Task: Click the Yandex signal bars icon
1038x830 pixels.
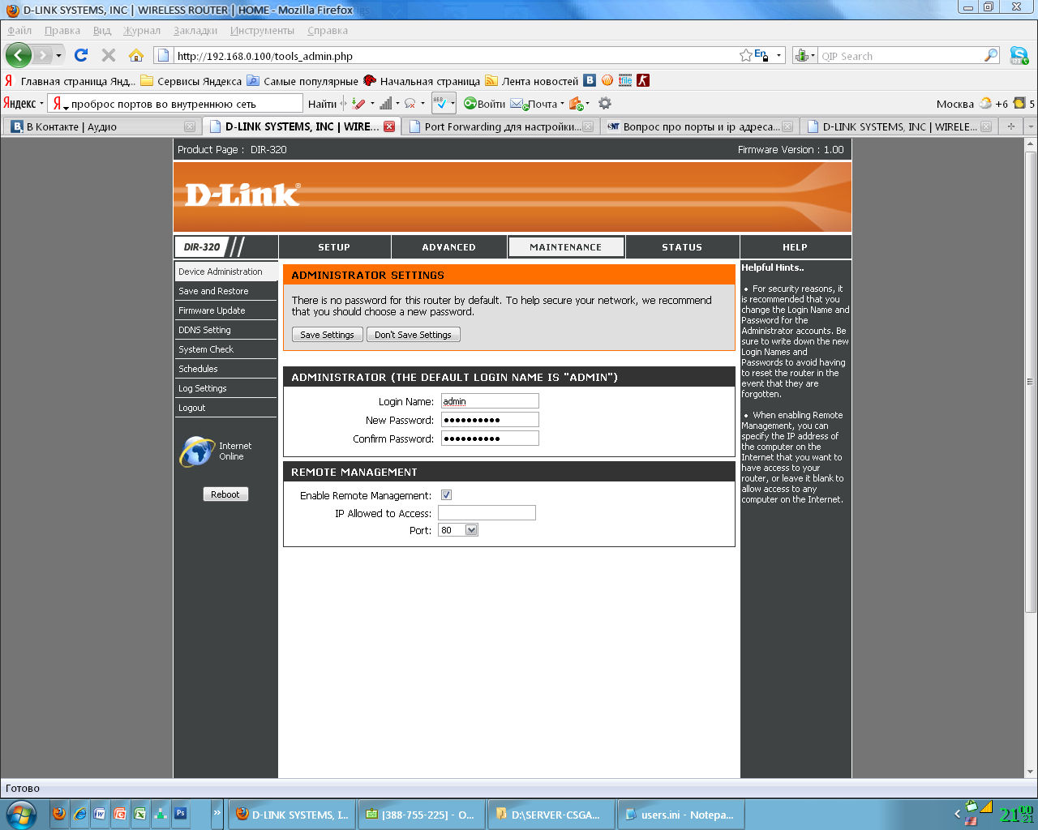Action: click(386, 103)
